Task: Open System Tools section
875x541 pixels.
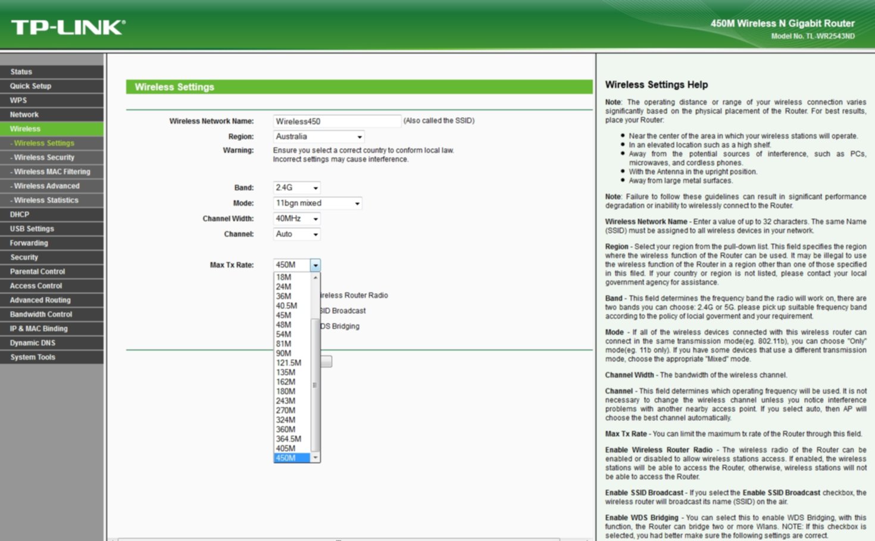Action: click(x=52, y=357)
